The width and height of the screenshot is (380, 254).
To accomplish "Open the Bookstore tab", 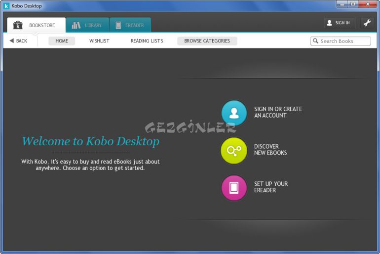I will (x=37, y=25).
